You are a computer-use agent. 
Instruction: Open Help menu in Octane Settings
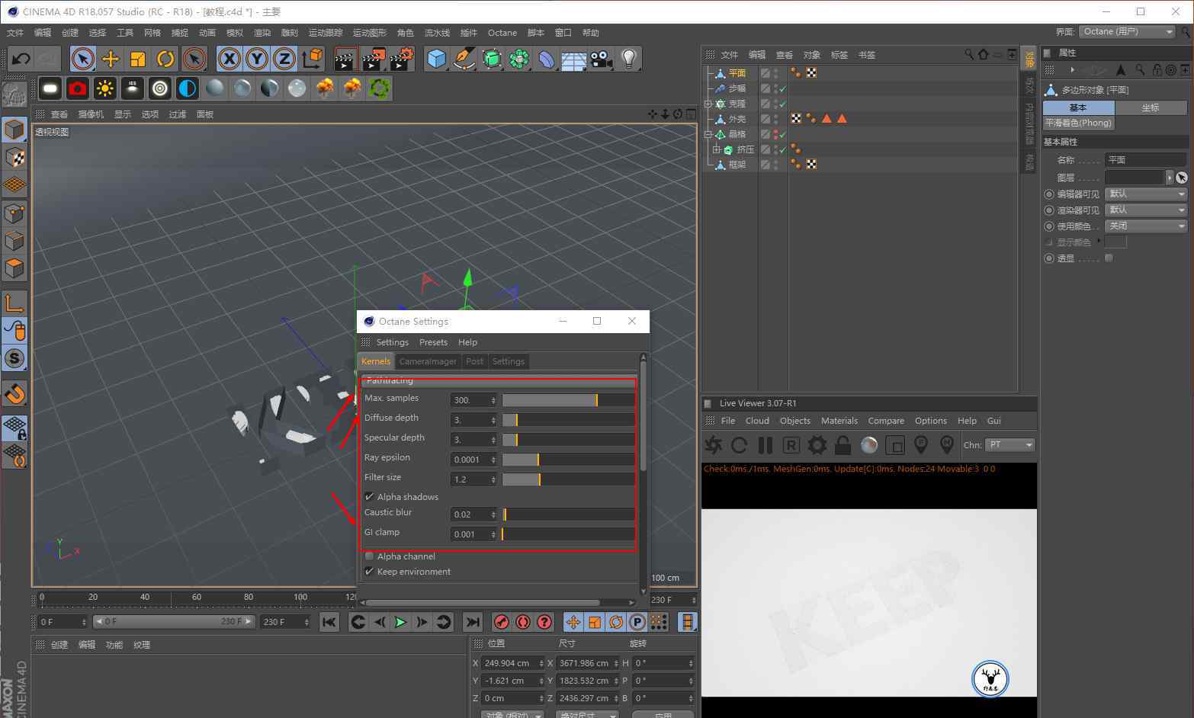coord(467,342)
